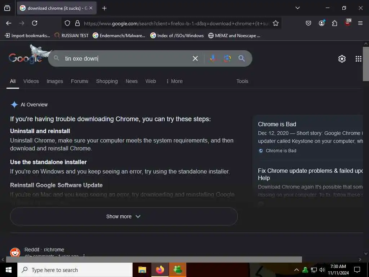Bookmark this page with the star

[x=276, y=23]
